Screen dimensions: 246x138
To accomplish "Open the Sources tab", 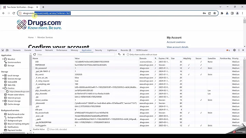I will pos(38,50).
